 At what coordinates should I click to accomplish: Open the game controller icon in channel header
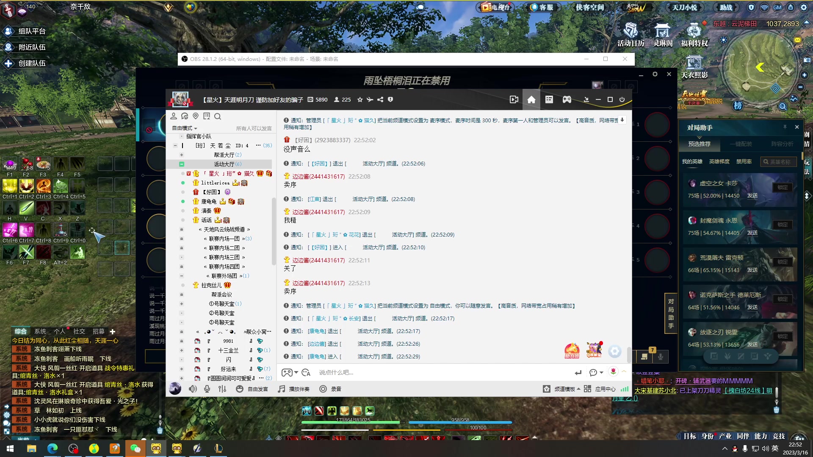point(567,100)
